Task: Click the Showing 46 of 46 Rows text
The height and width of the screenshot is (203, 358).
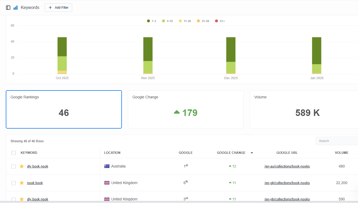Action: (x=27, y=141)
